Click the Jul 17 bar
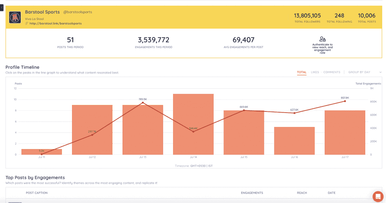The height and width of the screenshot is (203, 386). pos(345,132)
